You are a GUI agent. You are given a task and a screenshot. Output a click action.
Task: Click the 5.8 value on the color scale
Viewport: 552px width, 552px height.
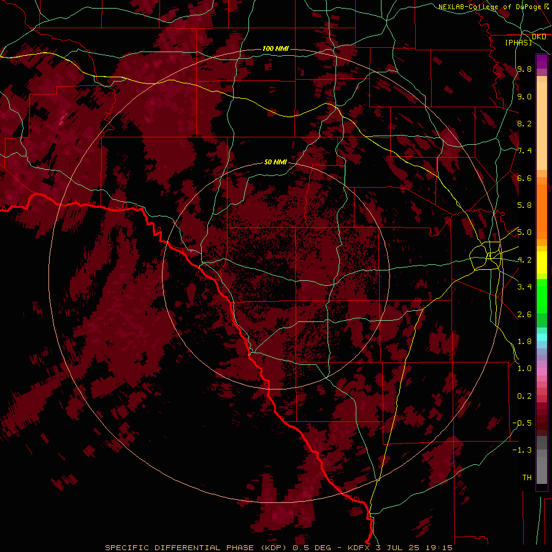coord(524,205)
